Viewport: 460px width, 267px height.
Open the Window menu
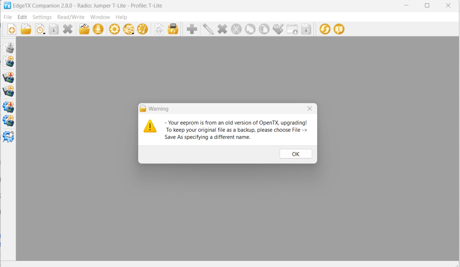pyautogui.click(x=100, y=17)
